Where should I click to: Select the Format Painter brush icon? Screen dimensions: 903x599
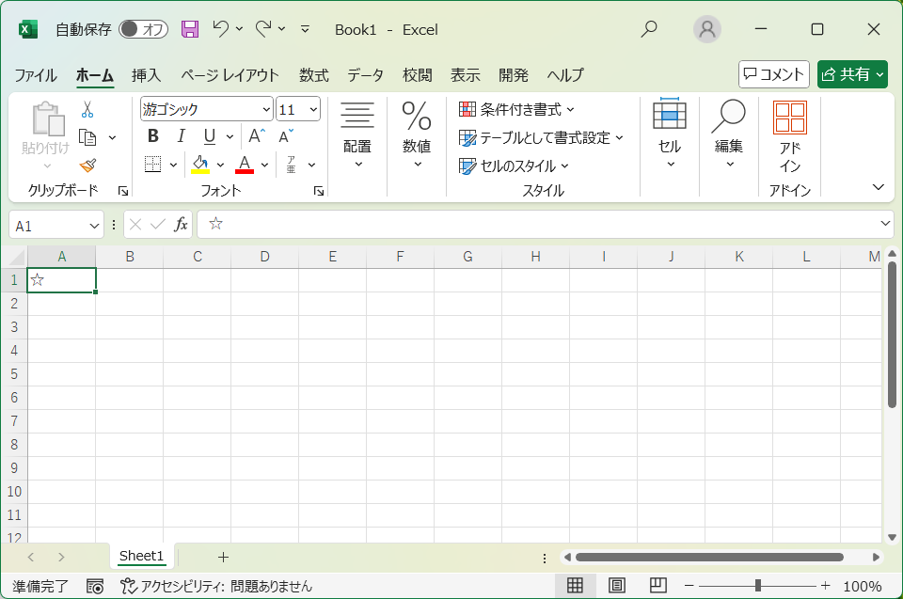(87, 166)
